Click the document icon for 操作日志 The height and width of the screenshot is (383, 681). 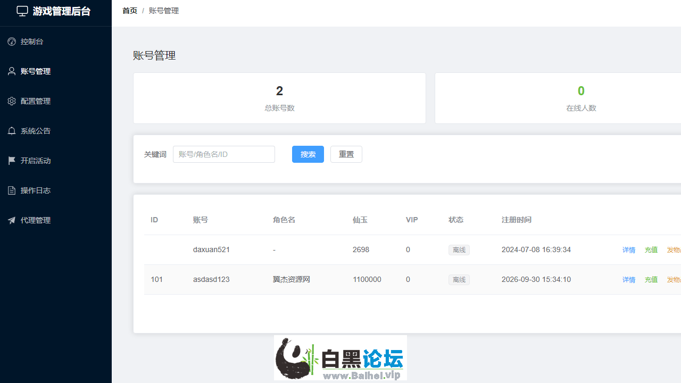point(12,190)
